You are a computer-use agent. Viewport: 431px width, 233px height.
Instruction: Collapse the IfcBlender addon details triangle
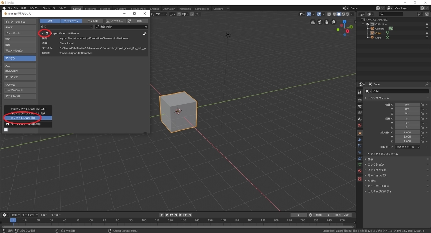click(x=43, y=33)
